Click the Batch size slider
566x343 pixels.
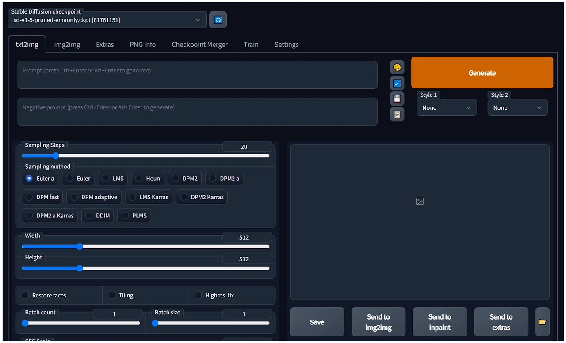coord(210,323)
